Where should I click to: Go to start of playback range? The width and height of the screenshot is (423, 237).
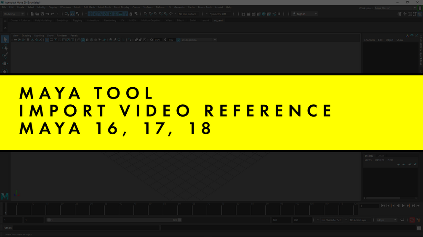(x=383, y=206)
